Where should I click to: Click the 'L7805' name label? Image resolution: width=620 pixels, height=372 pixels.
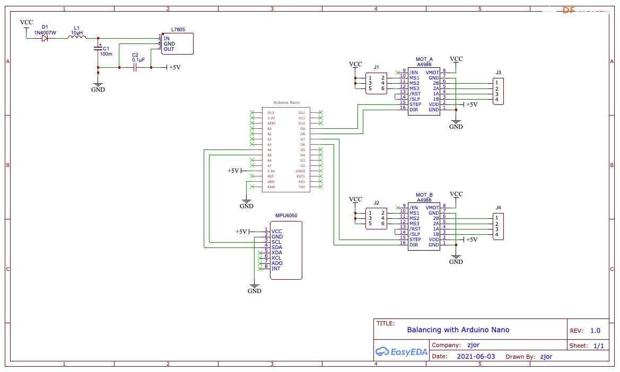(178, 30)
